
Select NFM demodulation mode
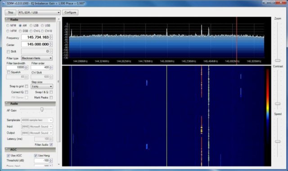pos(8,26)
